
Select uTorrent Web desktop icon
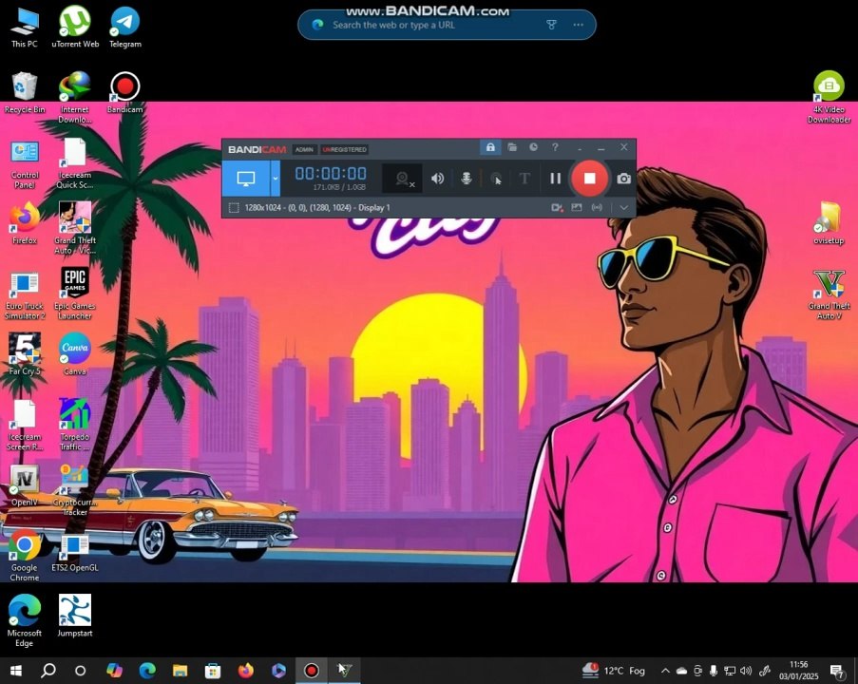click(75, 28)
